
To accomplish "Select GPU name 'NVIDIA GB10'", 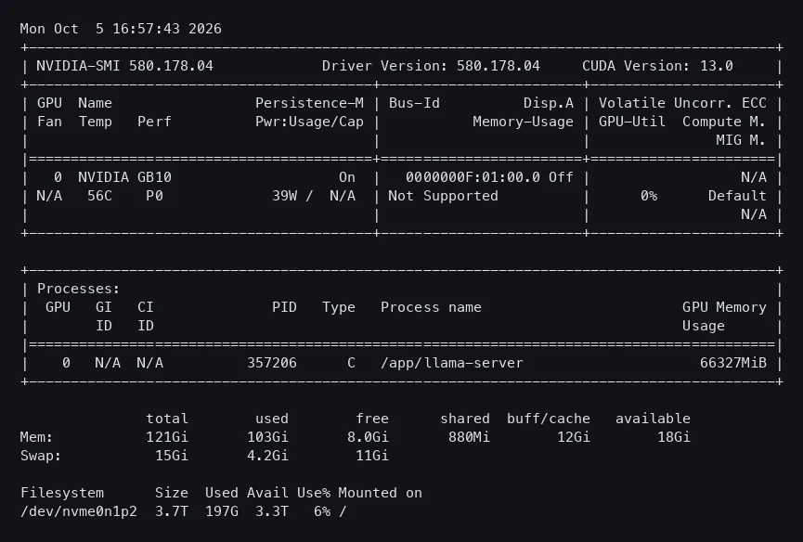I will click(x=125, y=177).
